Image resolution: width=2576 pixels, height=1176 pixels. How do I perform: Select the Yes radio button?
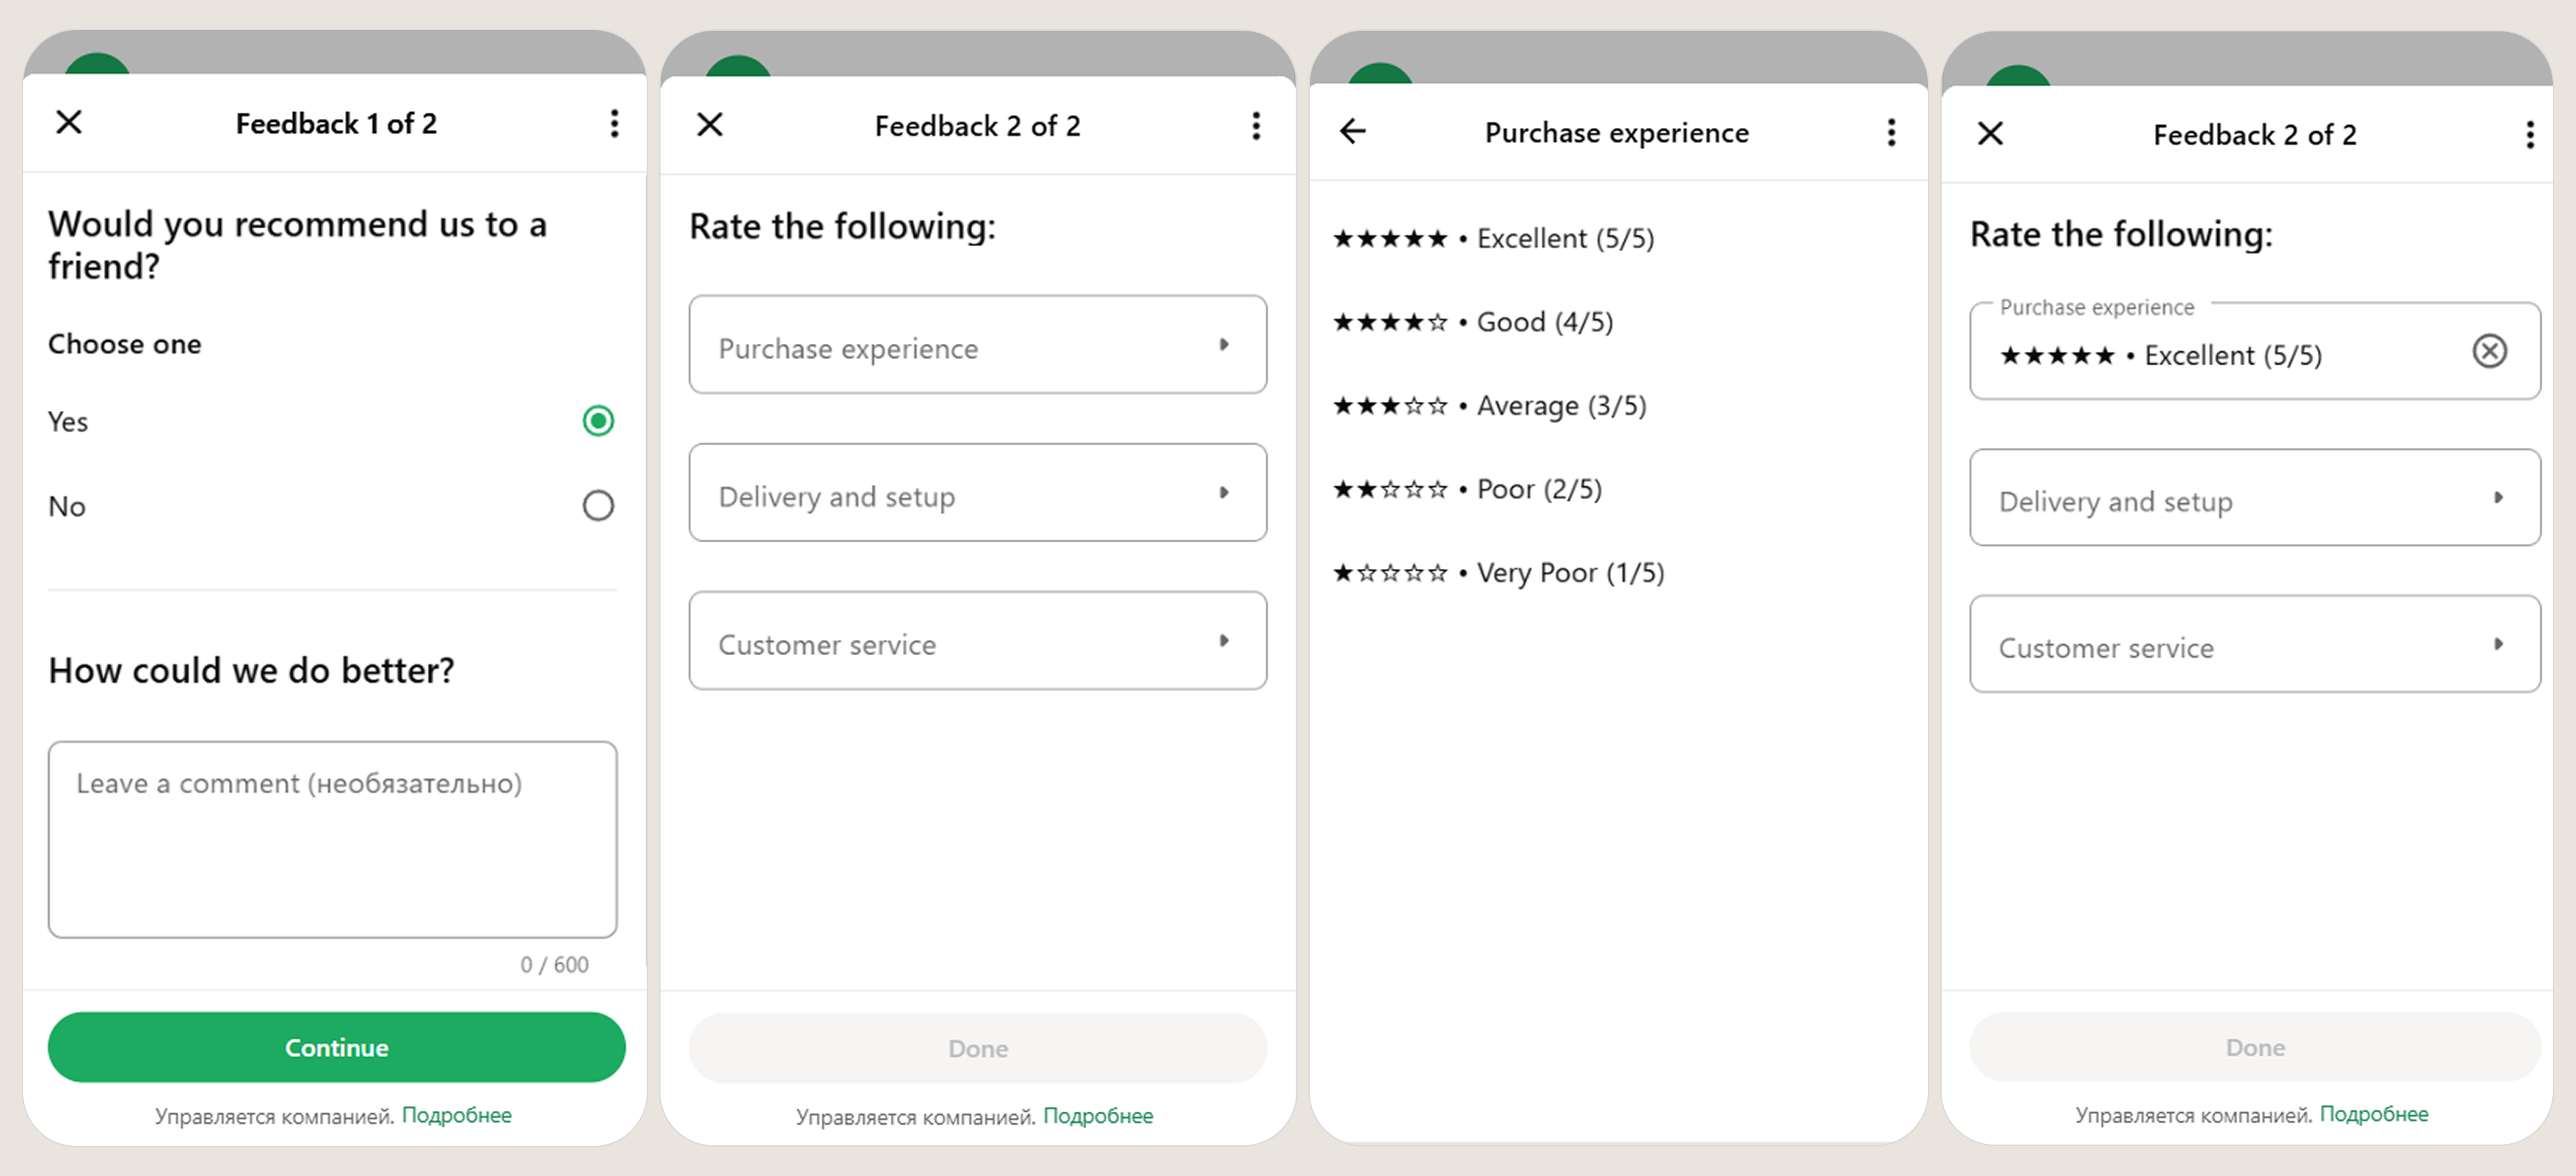(598, 421)
